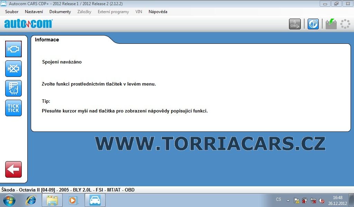Select the erase fault codes icon
Image resolution: width=354 pixels, height=207 pixels.
[13, 69]
